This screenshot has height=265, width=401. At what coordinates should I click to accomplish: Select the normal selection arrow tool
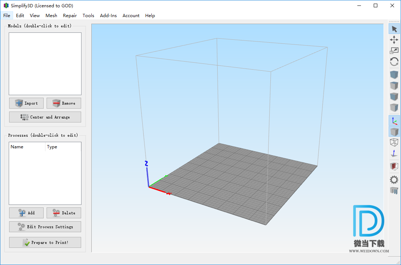394,29
